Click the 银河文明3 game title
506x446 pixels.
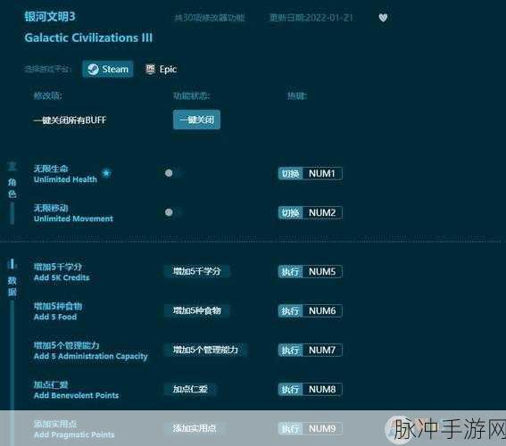point(50,16)
